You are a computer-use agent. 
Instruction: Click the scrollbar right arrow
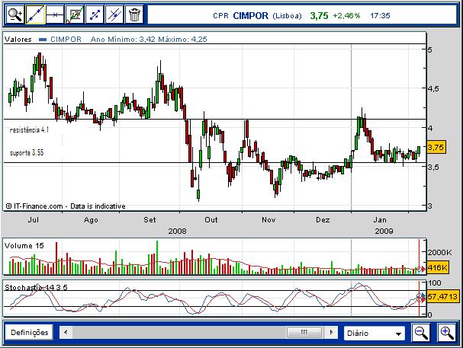332,332
